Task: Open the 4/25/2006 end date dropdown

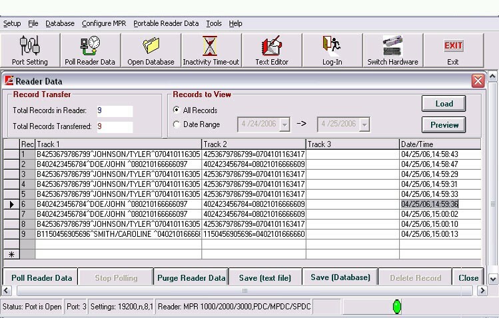Action: (x=364, y=124)
